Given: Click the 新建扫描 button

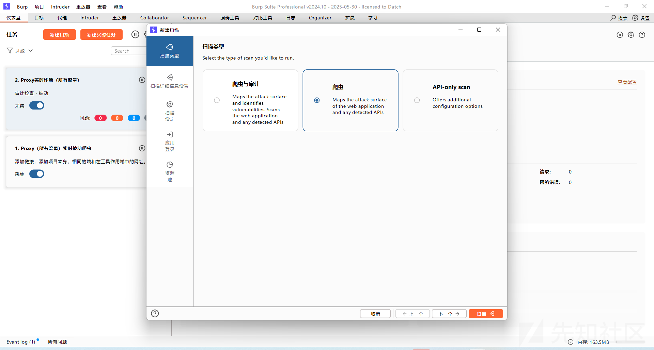Looking at the screenshot, I should pyautogui.click(x=60, y=35).
